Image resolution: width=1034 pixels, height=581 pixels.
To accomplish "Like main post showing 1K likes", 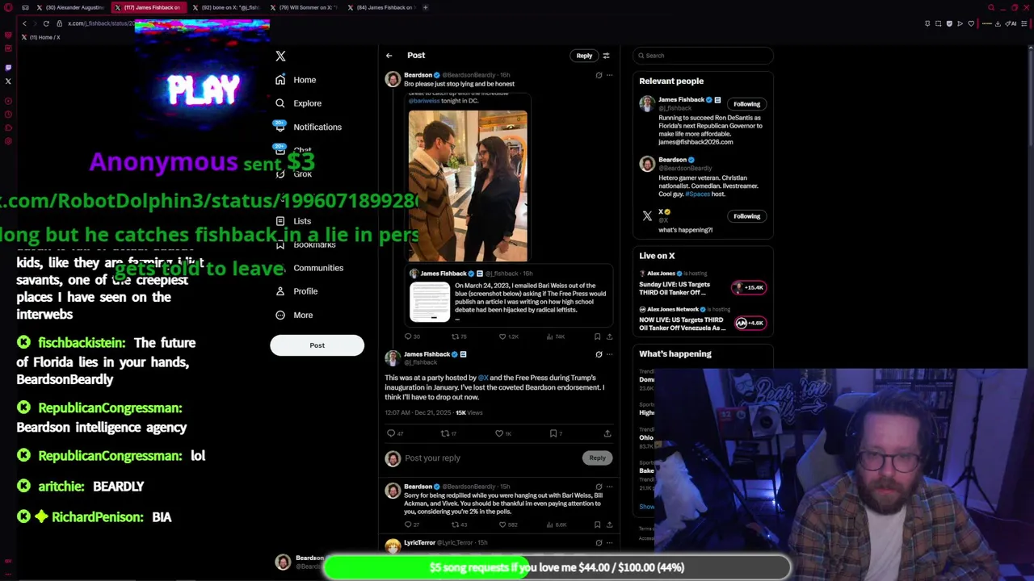I will (503, 433).
